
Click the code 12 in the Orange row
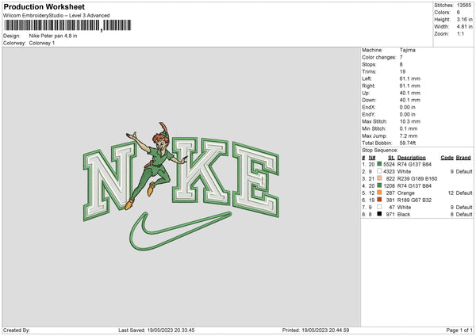click(x=451, y=193)
